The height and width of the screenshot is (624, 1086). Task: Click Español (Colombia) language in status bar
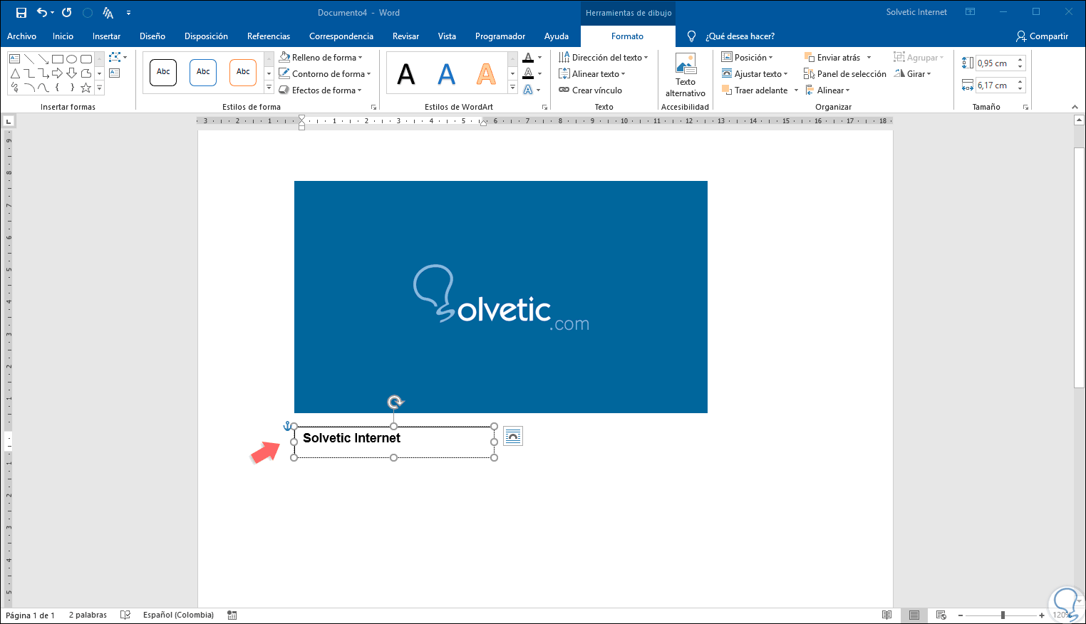click(178, 615)
